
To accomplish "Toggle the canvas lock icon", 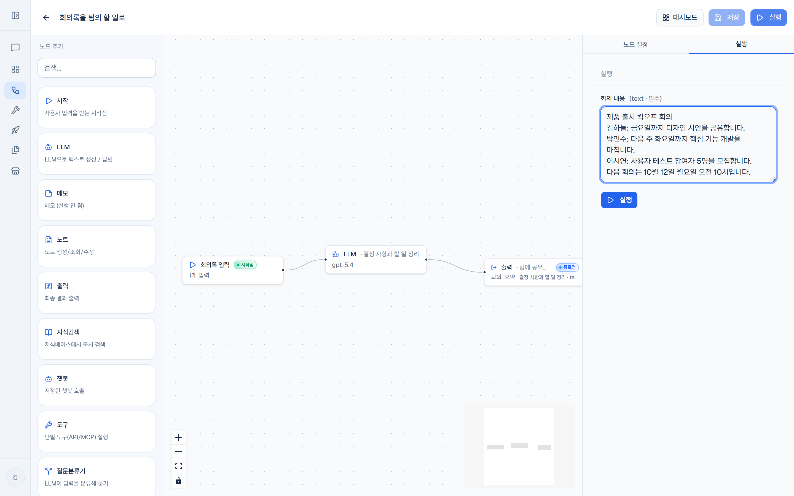I will pyautogui.click(x=178, y=481).
